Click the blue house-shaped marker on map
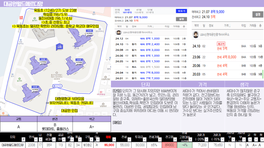Viewport: 264px width, 148px height. click(x=59, y=46)
